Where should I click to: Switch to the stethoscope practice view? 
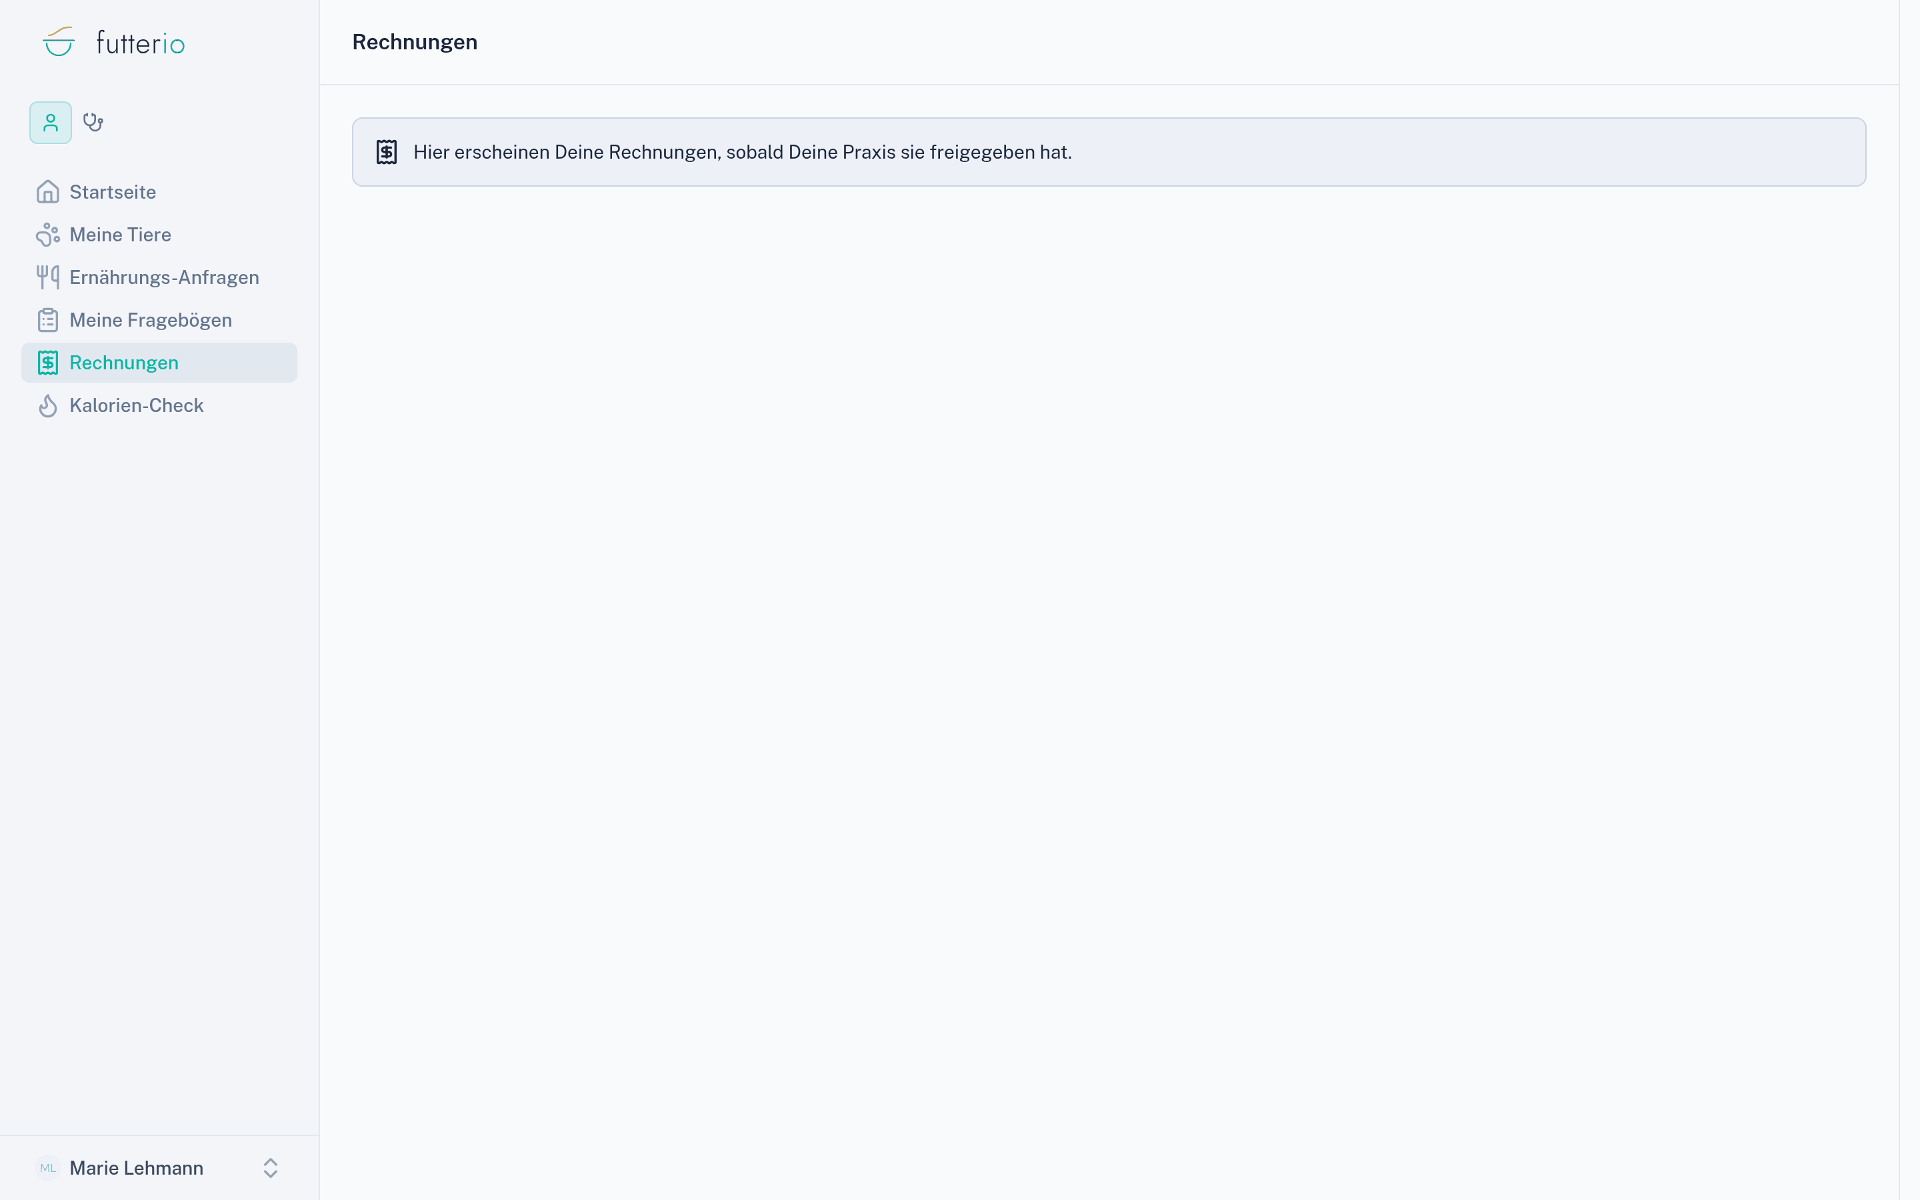click(93, 122)
